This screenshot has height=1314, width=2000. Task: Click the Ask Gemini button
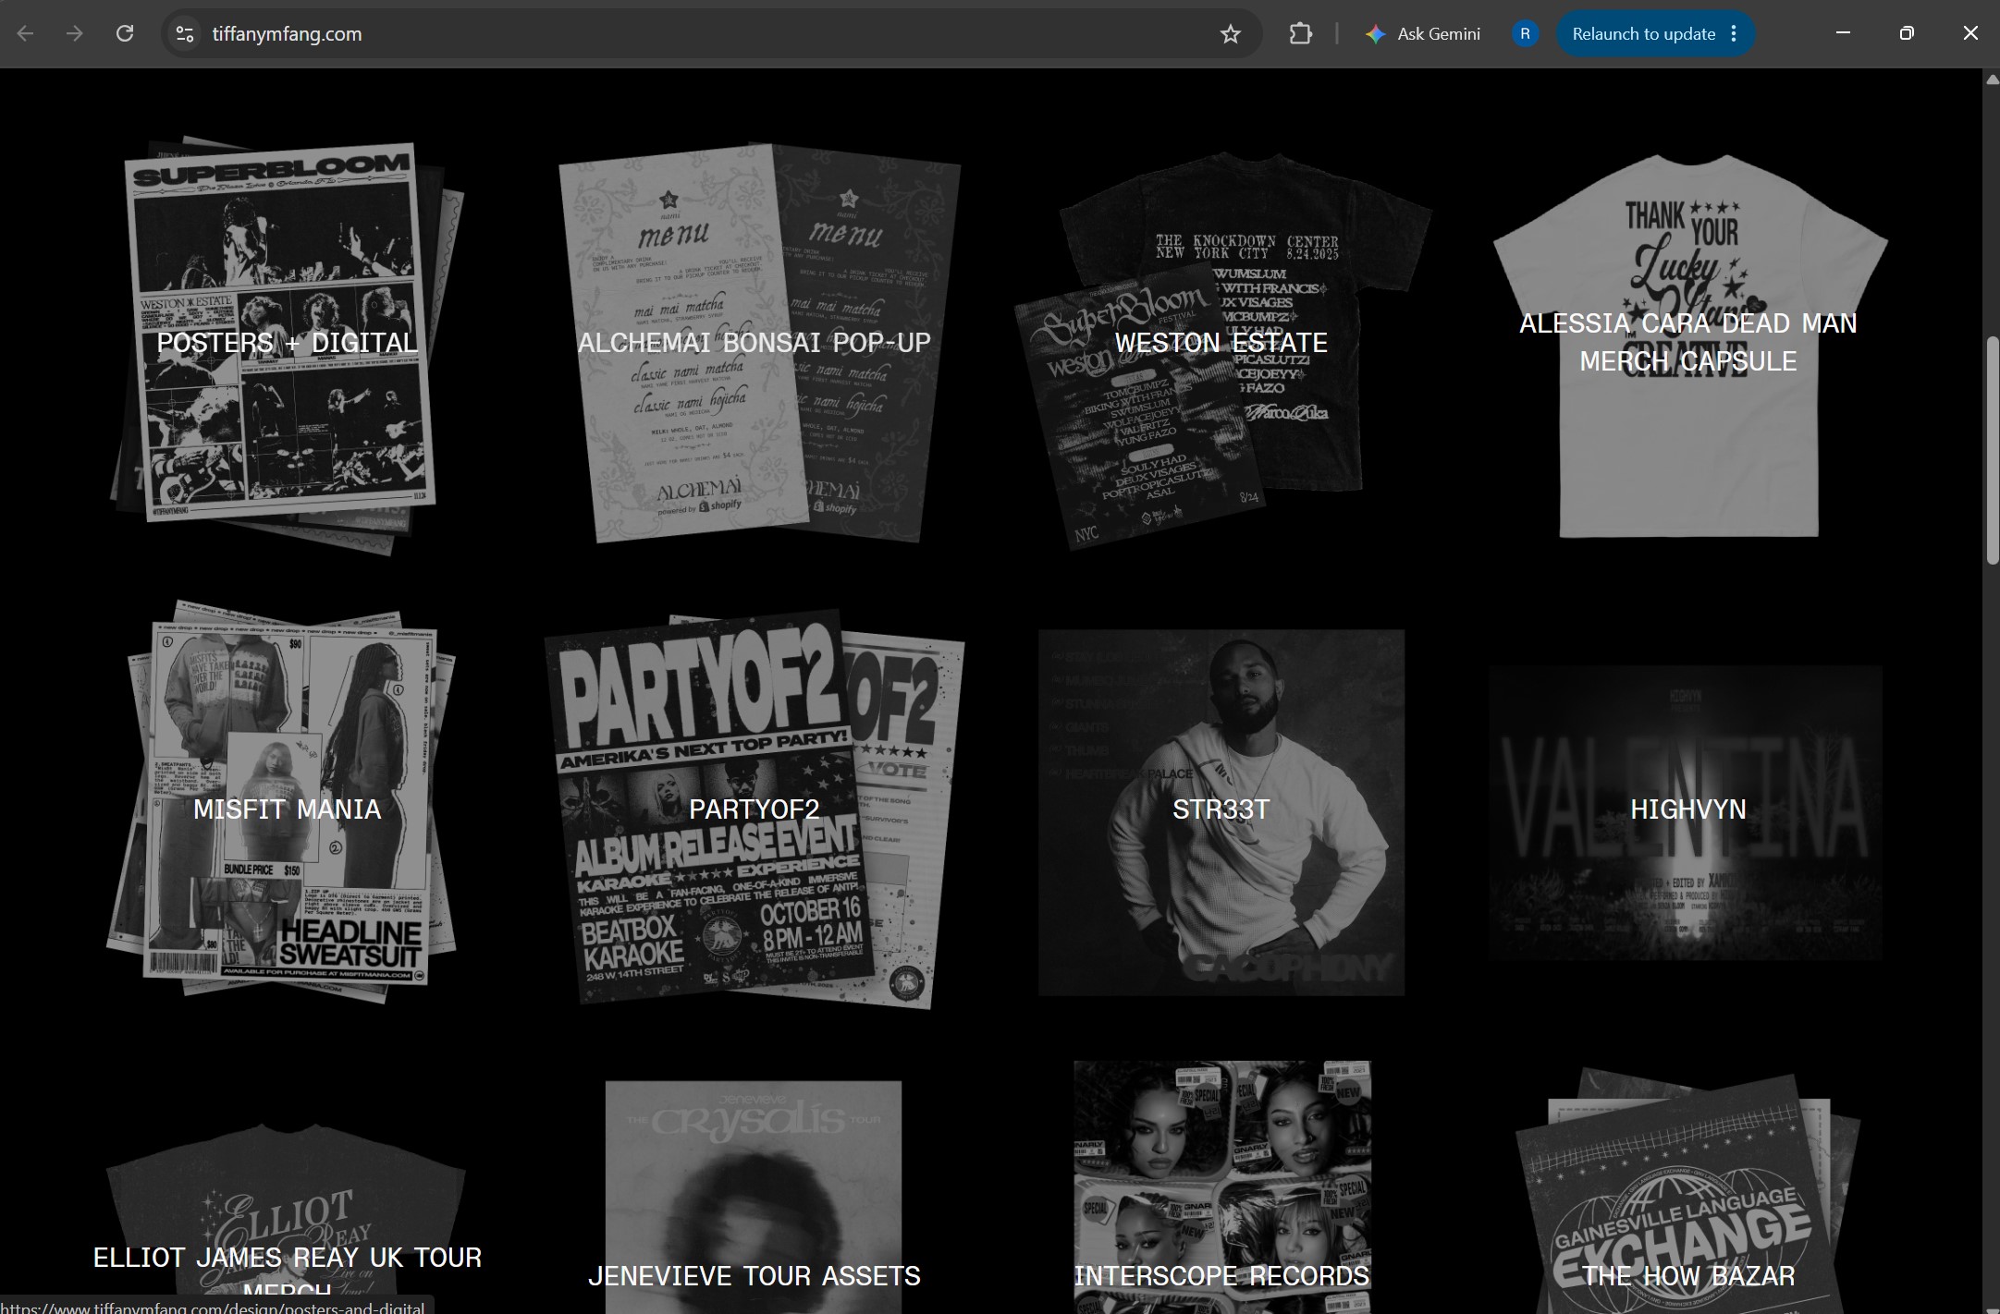(1422, 34)
